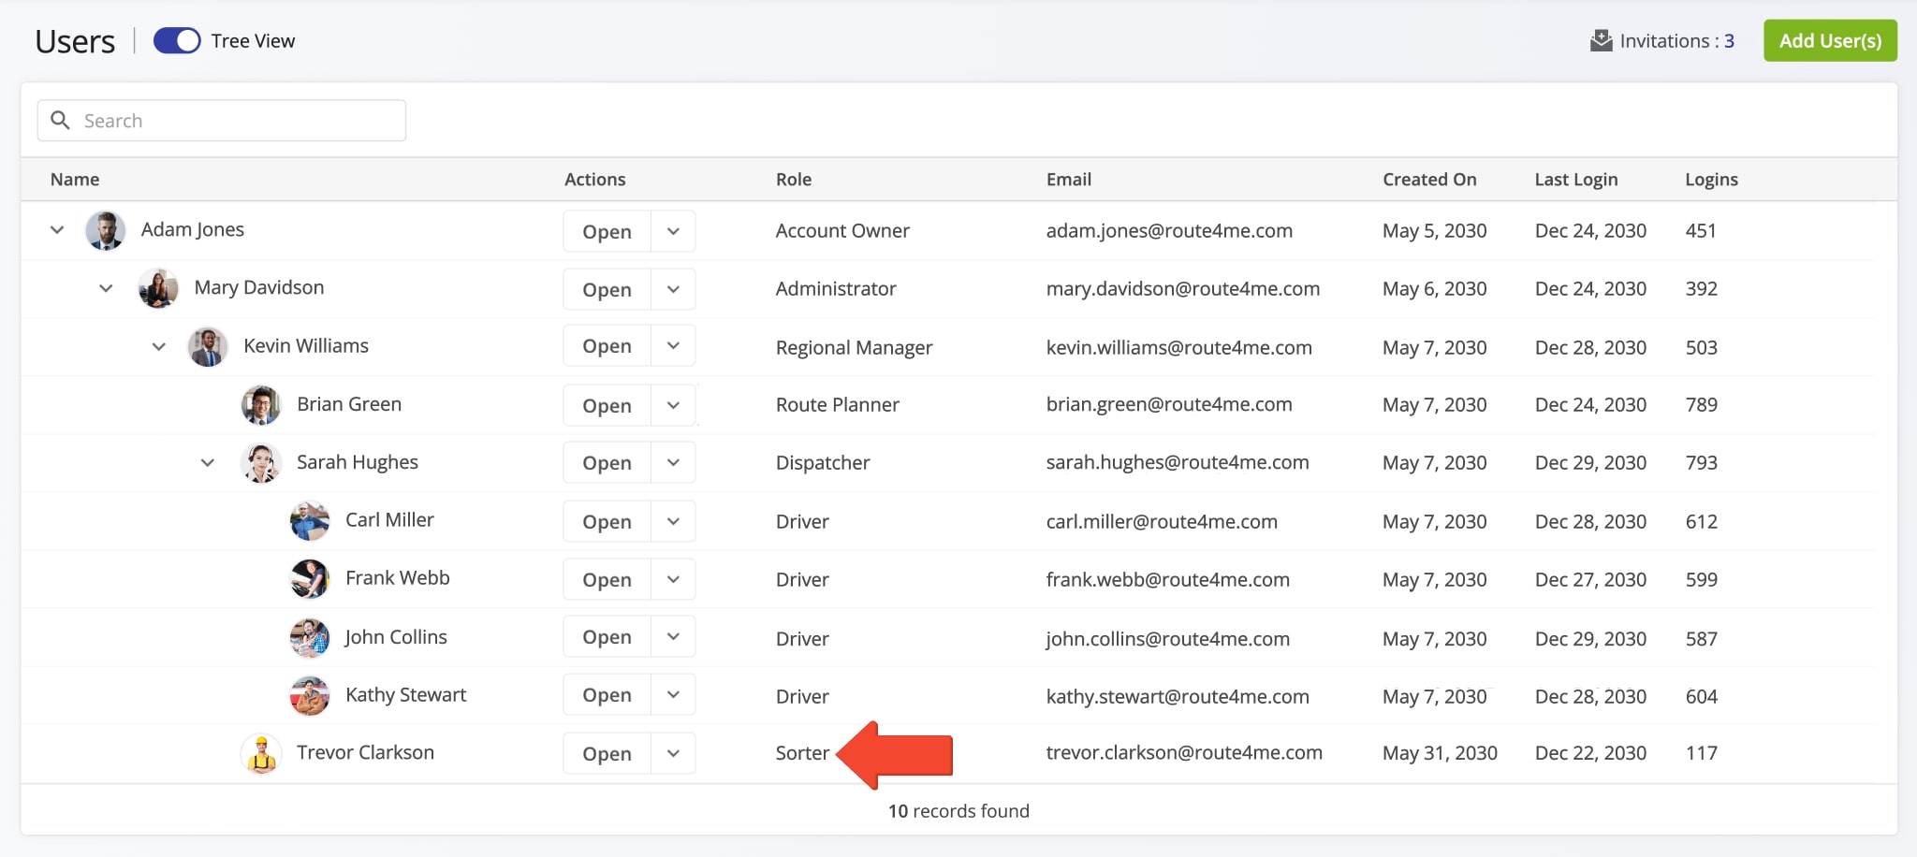Open actions dropdown for Kathy Stewart
This screenshot has height=857, width=1917.
click(x=673, y=695)
